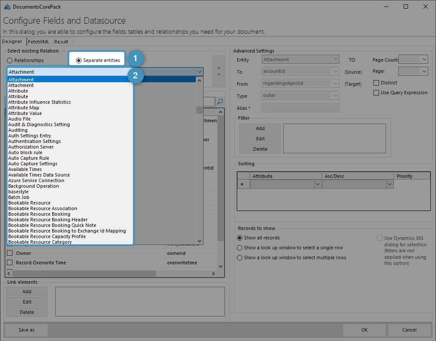The width and height of the screenshot is (436, 341).
Task: Click the Filter Delete button
Action: (x=260, y=149)
